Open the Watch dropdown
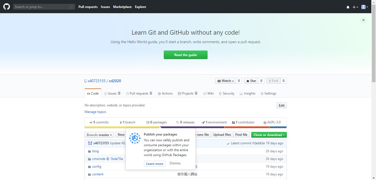 tap(225, 81)
